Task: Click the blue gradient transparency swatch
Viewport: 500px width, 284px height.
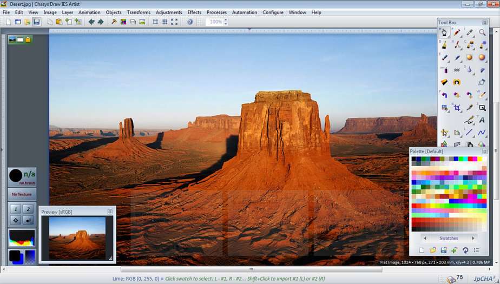Action: (x=30, y=257)
